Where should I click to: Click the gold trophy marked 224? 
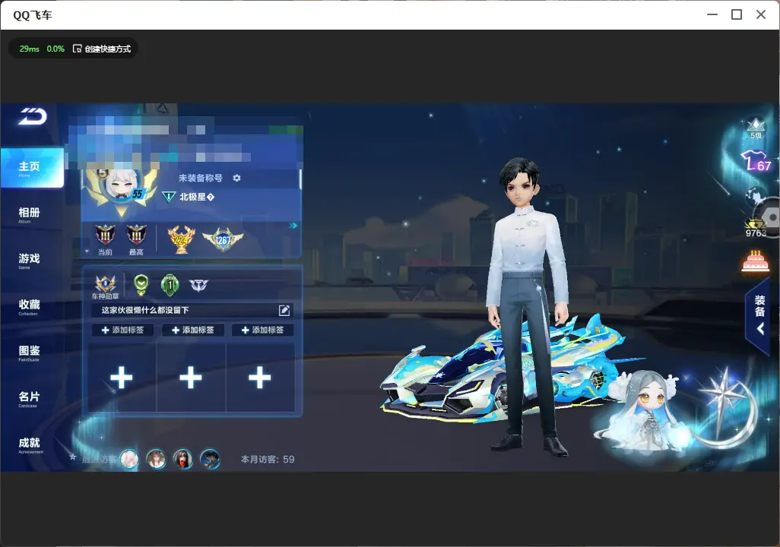tap(181, 239)
